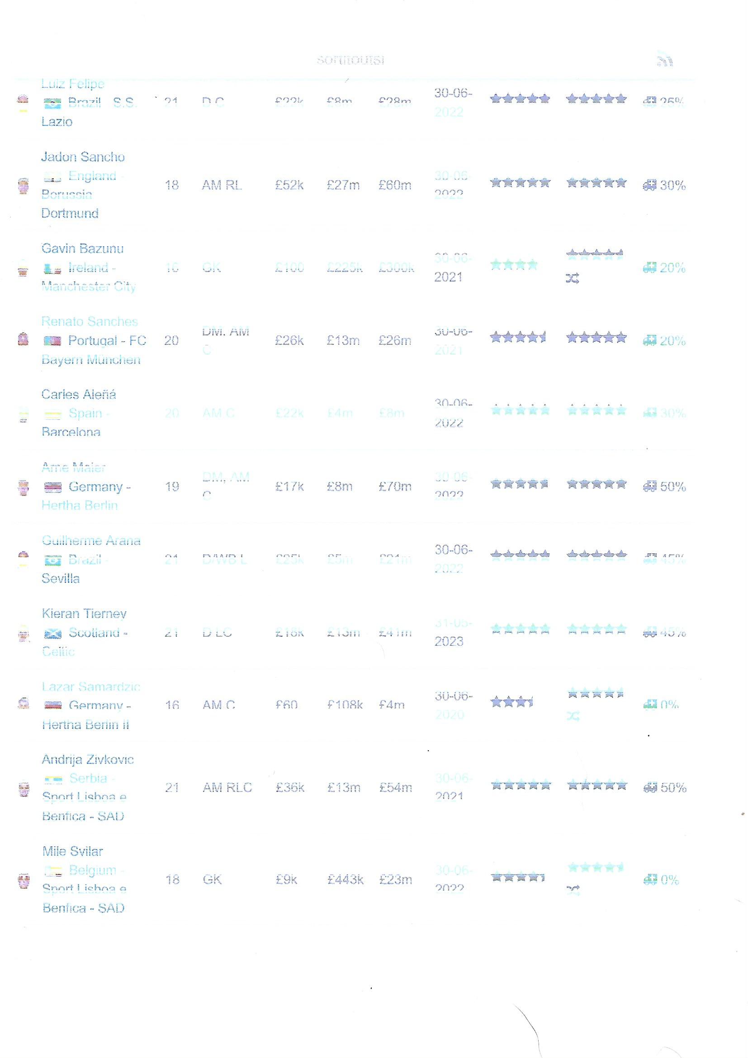The width and height of the screenshot is (748, 1058).
Task: Click Renato Sanches' club shirt icon
Action: click(23, 339)
